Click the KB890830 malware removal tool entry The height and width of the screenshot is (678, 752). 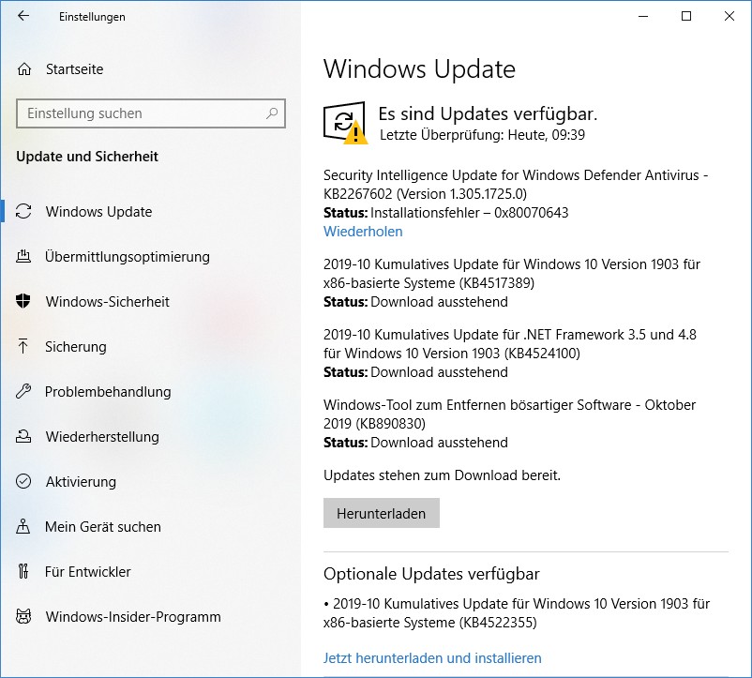[x=509, y=414]
